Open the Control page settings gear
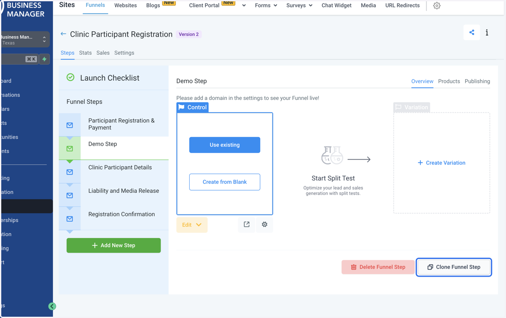506x318 pixels. click(x=264, y=225)
